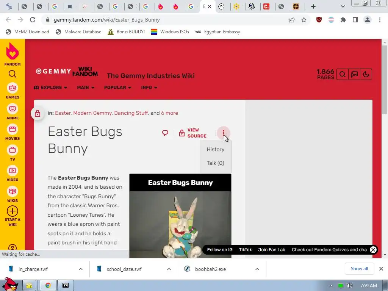Open uBlock Origin extension icon
Screen dimensions: 388x291
[x=319, y=20]
